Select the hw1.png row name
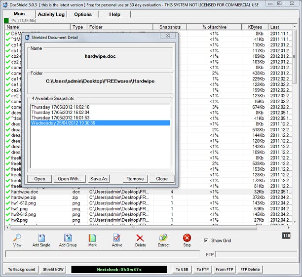The width and height of the screenshot is (302, 277). click(x=19, y=209)
